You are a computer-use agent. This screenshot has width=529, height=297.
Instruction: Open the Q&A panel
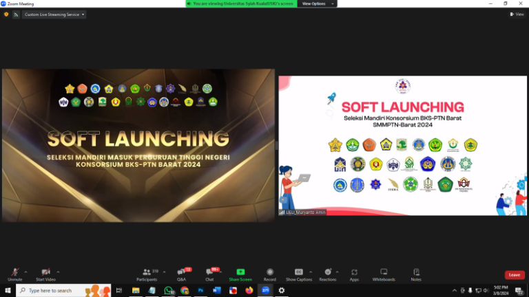pos(182,274)
